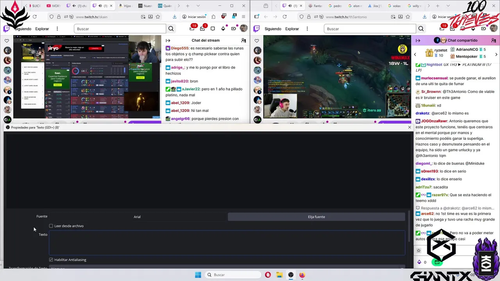Viewport: 500px width, 281px height.
Task: Switch to the 'xokas' Google tab
Action: coord(395,6)
